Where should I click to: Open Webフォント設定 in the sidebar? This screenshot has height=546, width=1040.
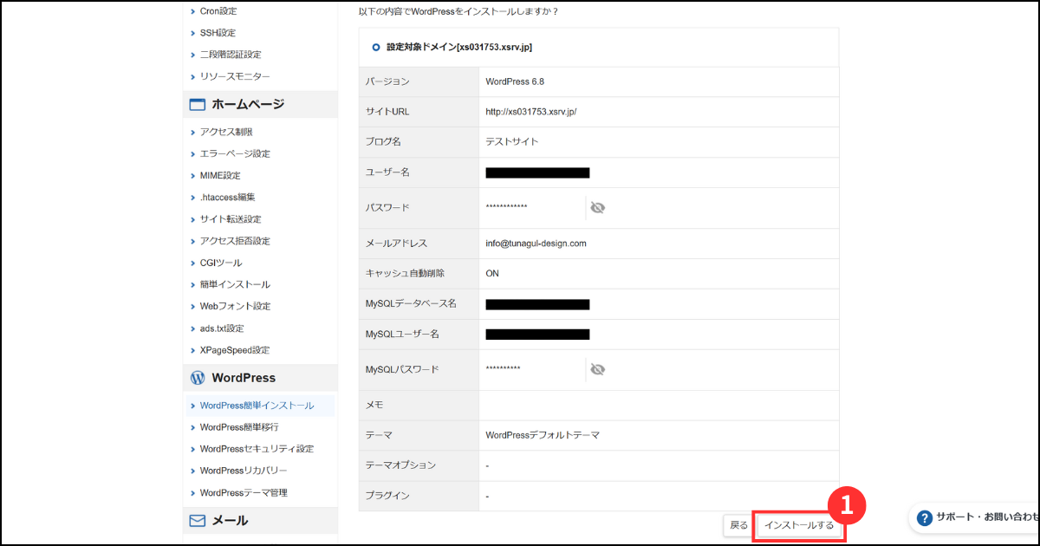(x=235, y=306)
